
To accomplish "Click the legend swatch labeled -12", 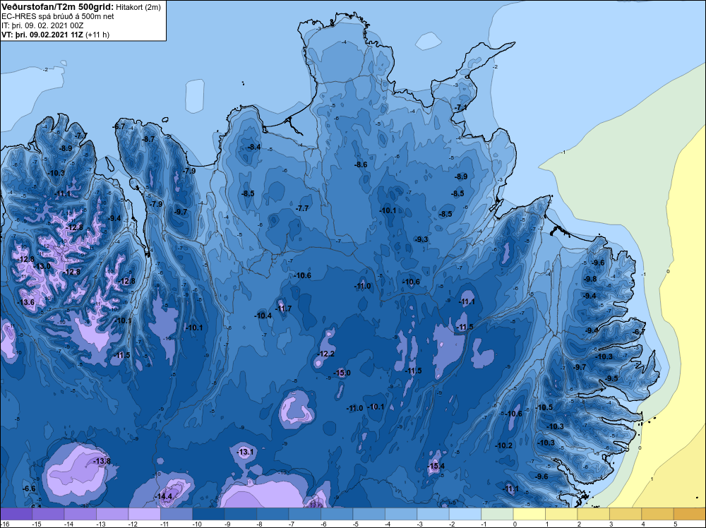I will (145, 514).
